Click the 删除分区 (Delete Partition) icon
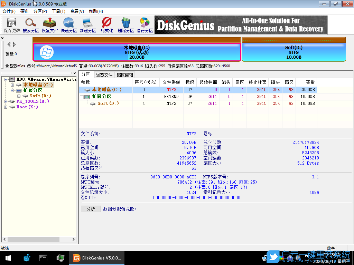 [x=125, y=24]
